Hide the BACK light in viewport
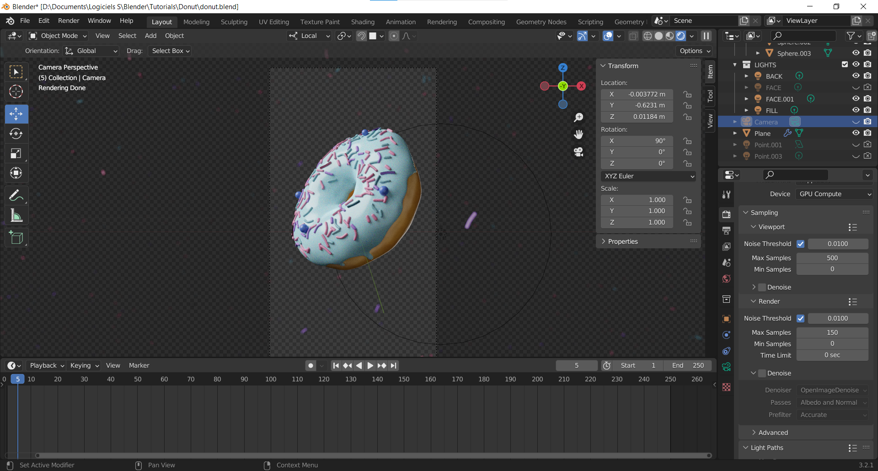Image resolution: width=878 pixels, height=471 pixels. click(856, 76)
